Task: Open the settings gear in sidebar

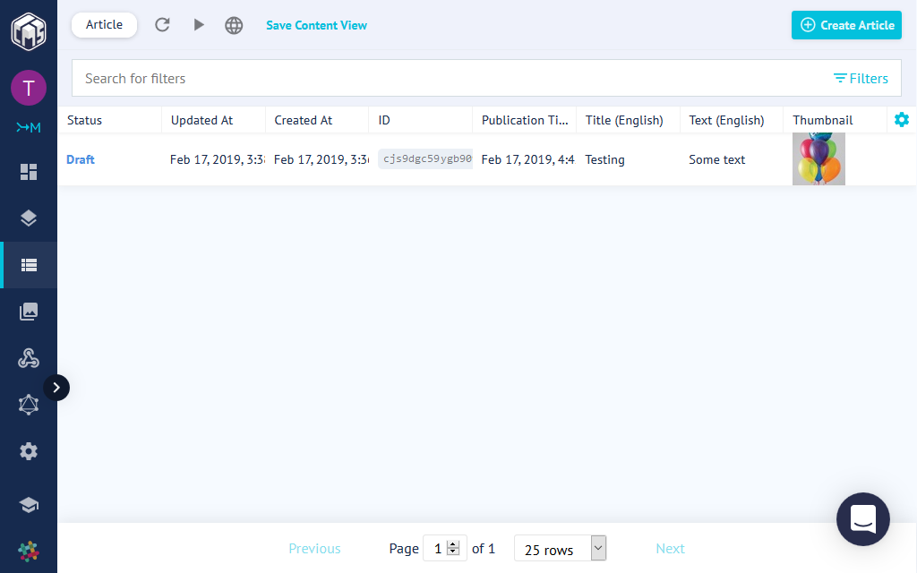Action: [29, 451]
